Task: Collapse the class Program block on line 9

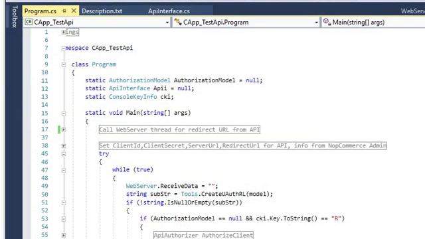Action: (64, 64)
